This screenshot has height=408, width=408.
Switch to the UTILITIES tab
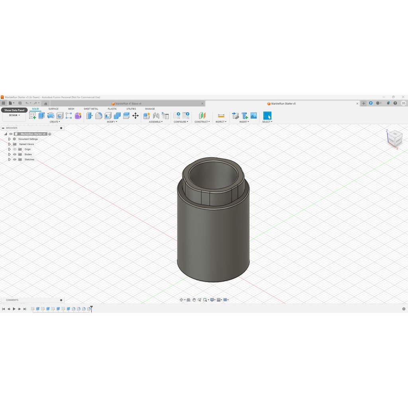(131, 109)
